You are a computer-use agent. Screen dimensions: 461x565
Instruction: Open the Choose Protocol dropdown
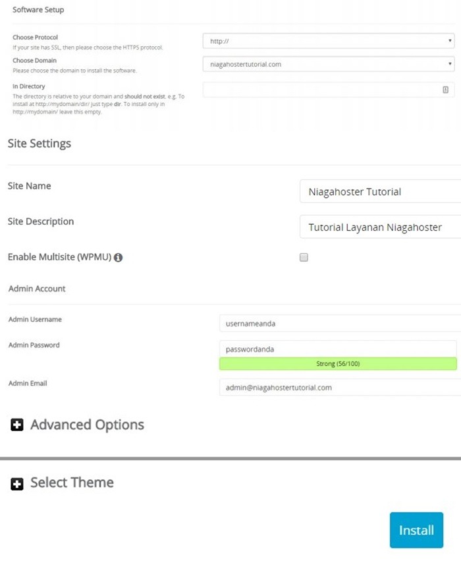point(329,40)
